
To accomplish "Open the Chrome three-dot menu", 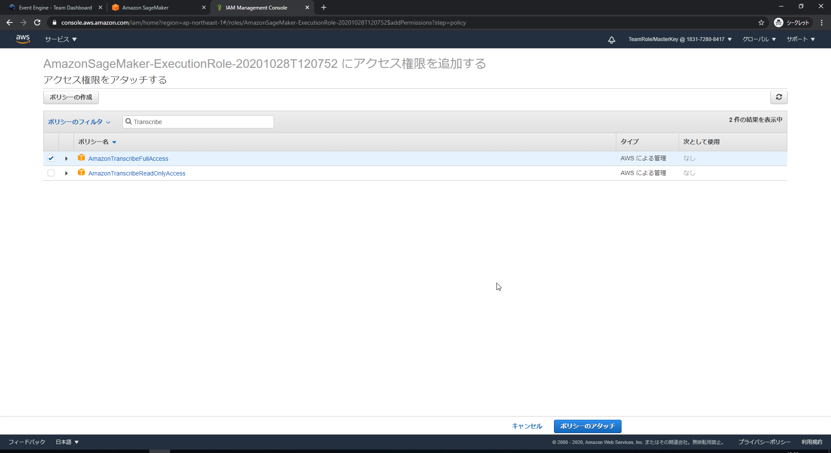I will tap(821, 22).
